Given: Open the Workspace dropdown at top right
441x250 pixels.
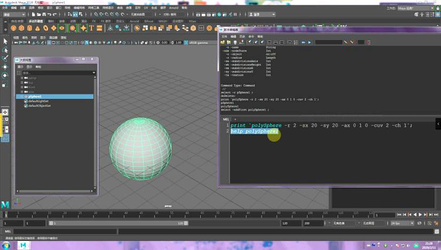Looking at the screenshot, I should (x=415, y=8).
